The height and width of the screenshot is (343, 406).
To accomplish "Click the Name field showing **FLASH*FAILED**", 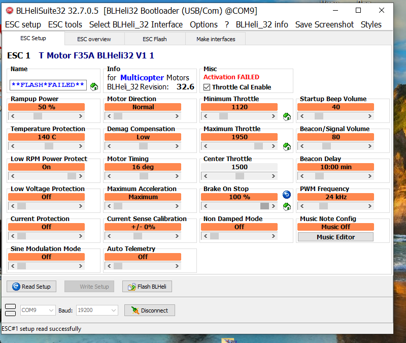I will click(x=48, y=85).
